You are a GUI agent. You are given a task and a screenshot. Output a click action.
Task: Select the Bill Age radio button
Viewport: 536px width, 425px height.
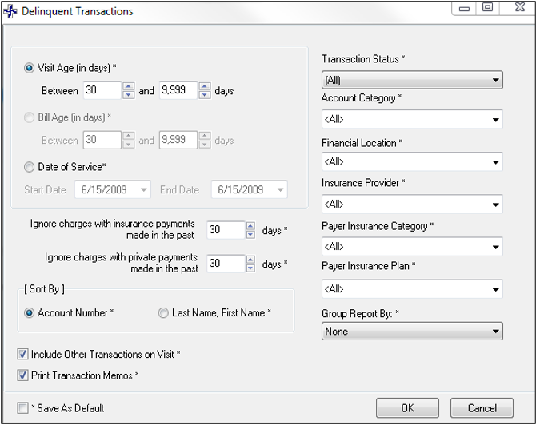coord(30,117)
